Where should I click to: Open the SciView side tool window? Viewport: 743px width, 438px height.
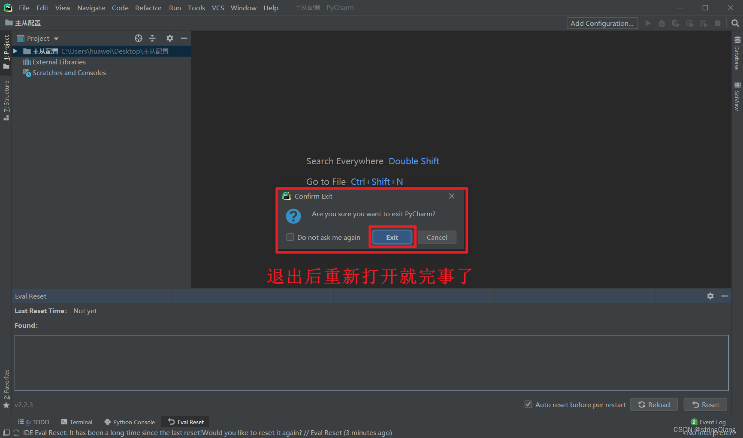click(x=737, y=96)
